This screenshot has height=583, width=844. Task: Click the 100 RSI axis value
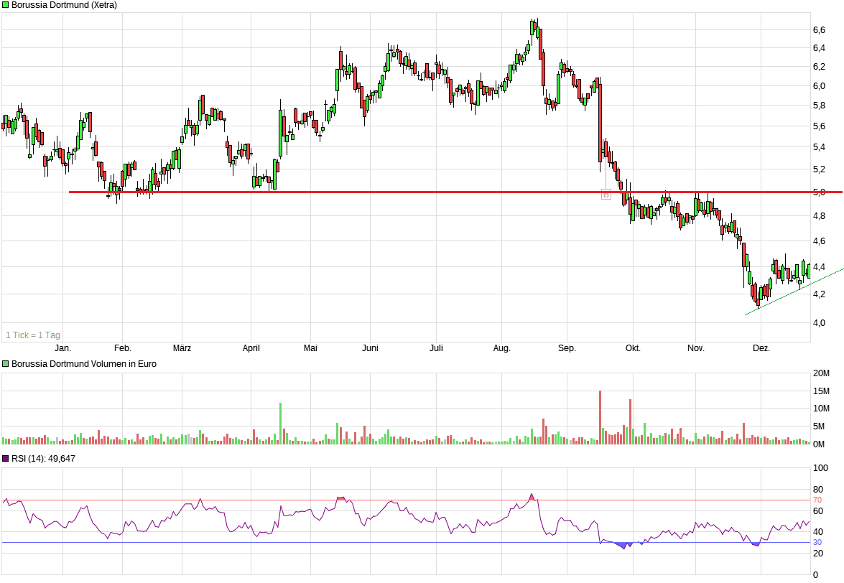click(x=820, y=468)
